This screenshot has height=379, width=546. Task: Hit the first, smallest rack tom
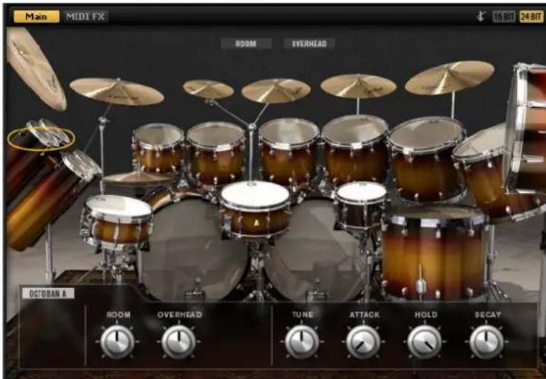158,148
